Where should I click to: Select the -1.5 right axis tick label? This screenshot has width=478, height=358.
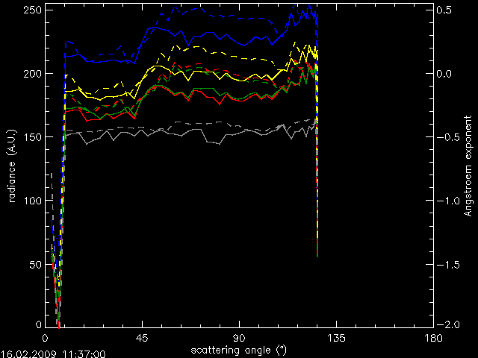click(x=445, y=265)
